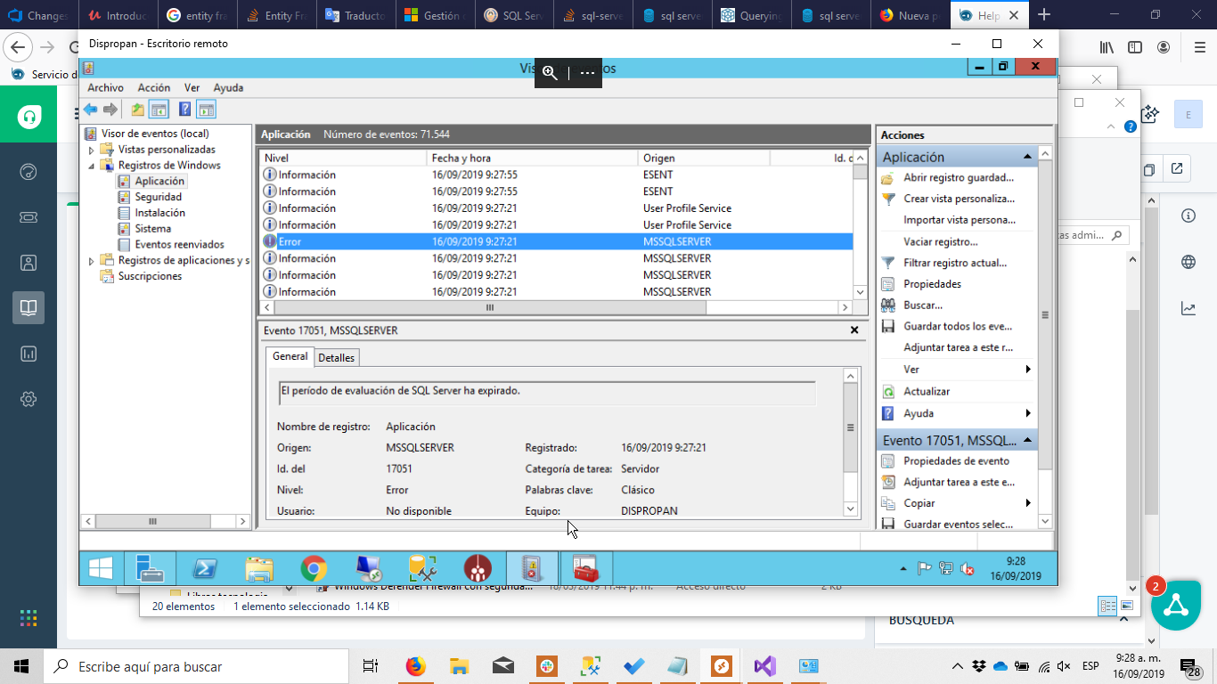The height and width of the screenshot is (684, 1217).
Task: Click Importar vista personalizada... action
Action: coord(960,220)
